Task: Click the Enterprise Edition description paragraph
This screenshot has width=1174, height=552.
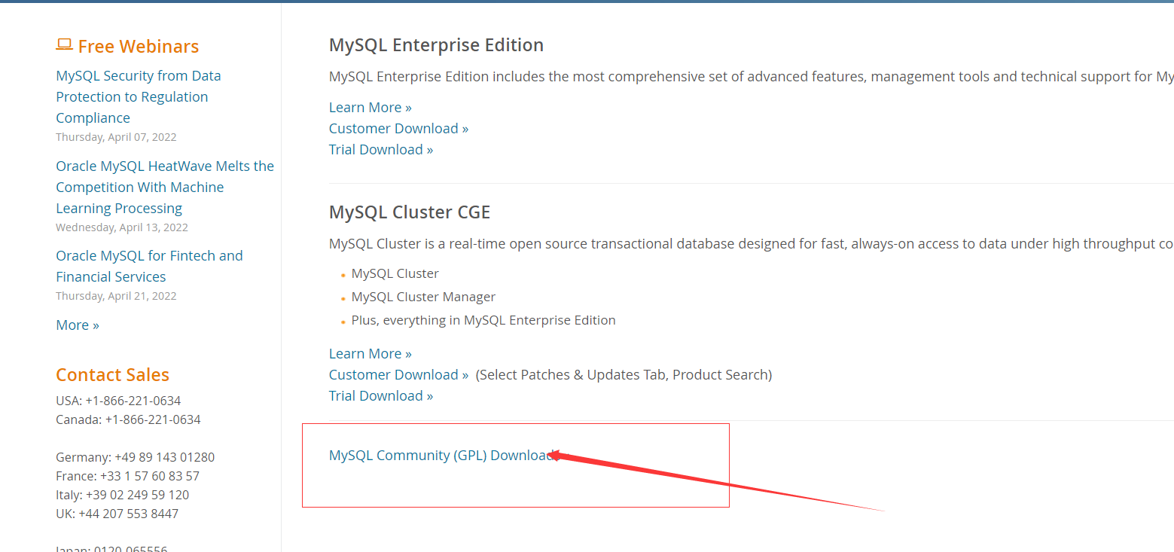Action: pyautogui.click(x=752, y=76)
